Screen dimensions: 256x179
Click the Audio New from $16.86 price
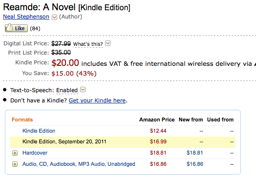click(x=195, y=164)
